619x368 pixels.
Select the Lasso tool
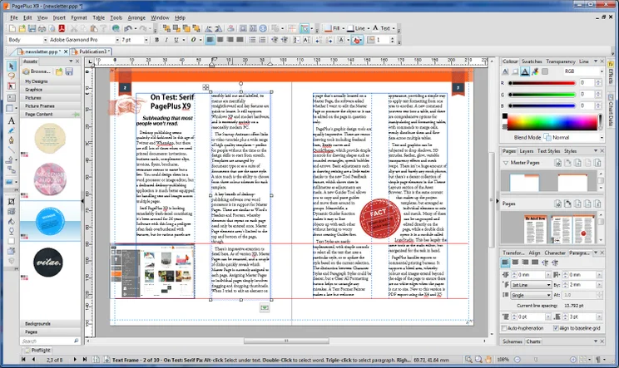click(x=12, y=76)
